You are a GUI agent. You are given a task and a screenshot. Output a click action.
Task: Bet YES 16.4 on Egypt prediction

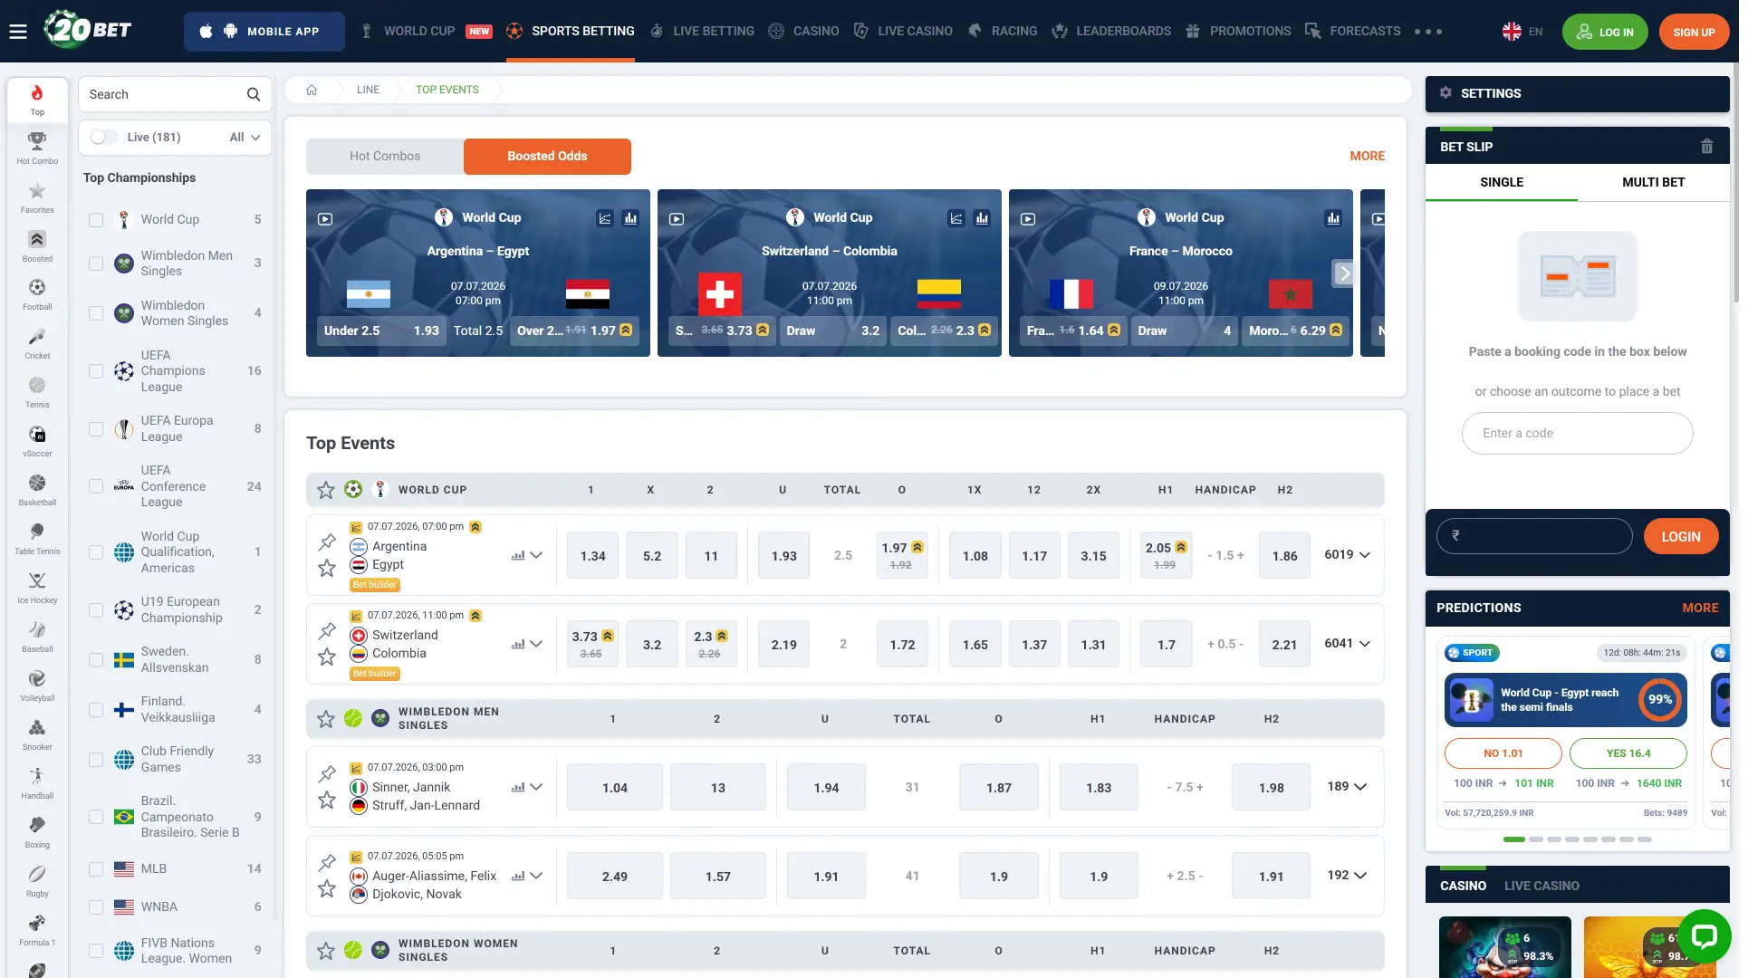tap(1628, 754)
